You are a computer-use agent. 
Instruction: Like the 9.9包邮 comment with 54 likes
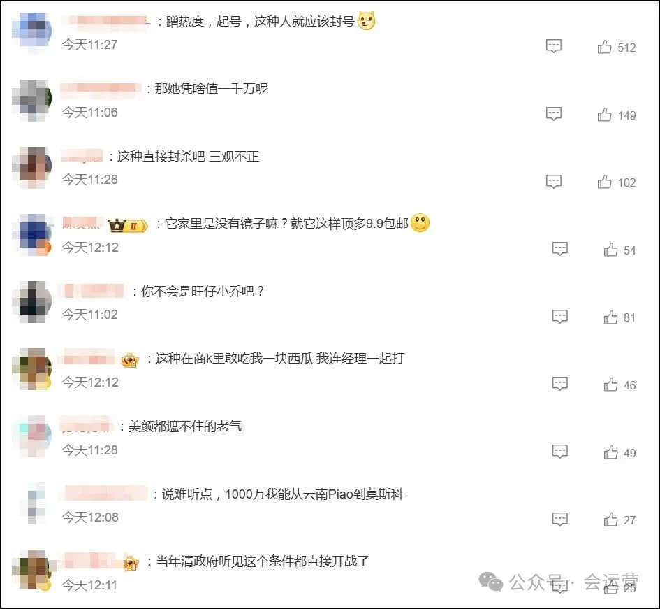tap(610, 250)
